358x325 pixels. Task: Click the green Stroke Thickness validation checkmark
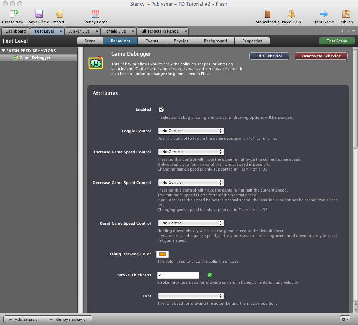pos(210,275)
